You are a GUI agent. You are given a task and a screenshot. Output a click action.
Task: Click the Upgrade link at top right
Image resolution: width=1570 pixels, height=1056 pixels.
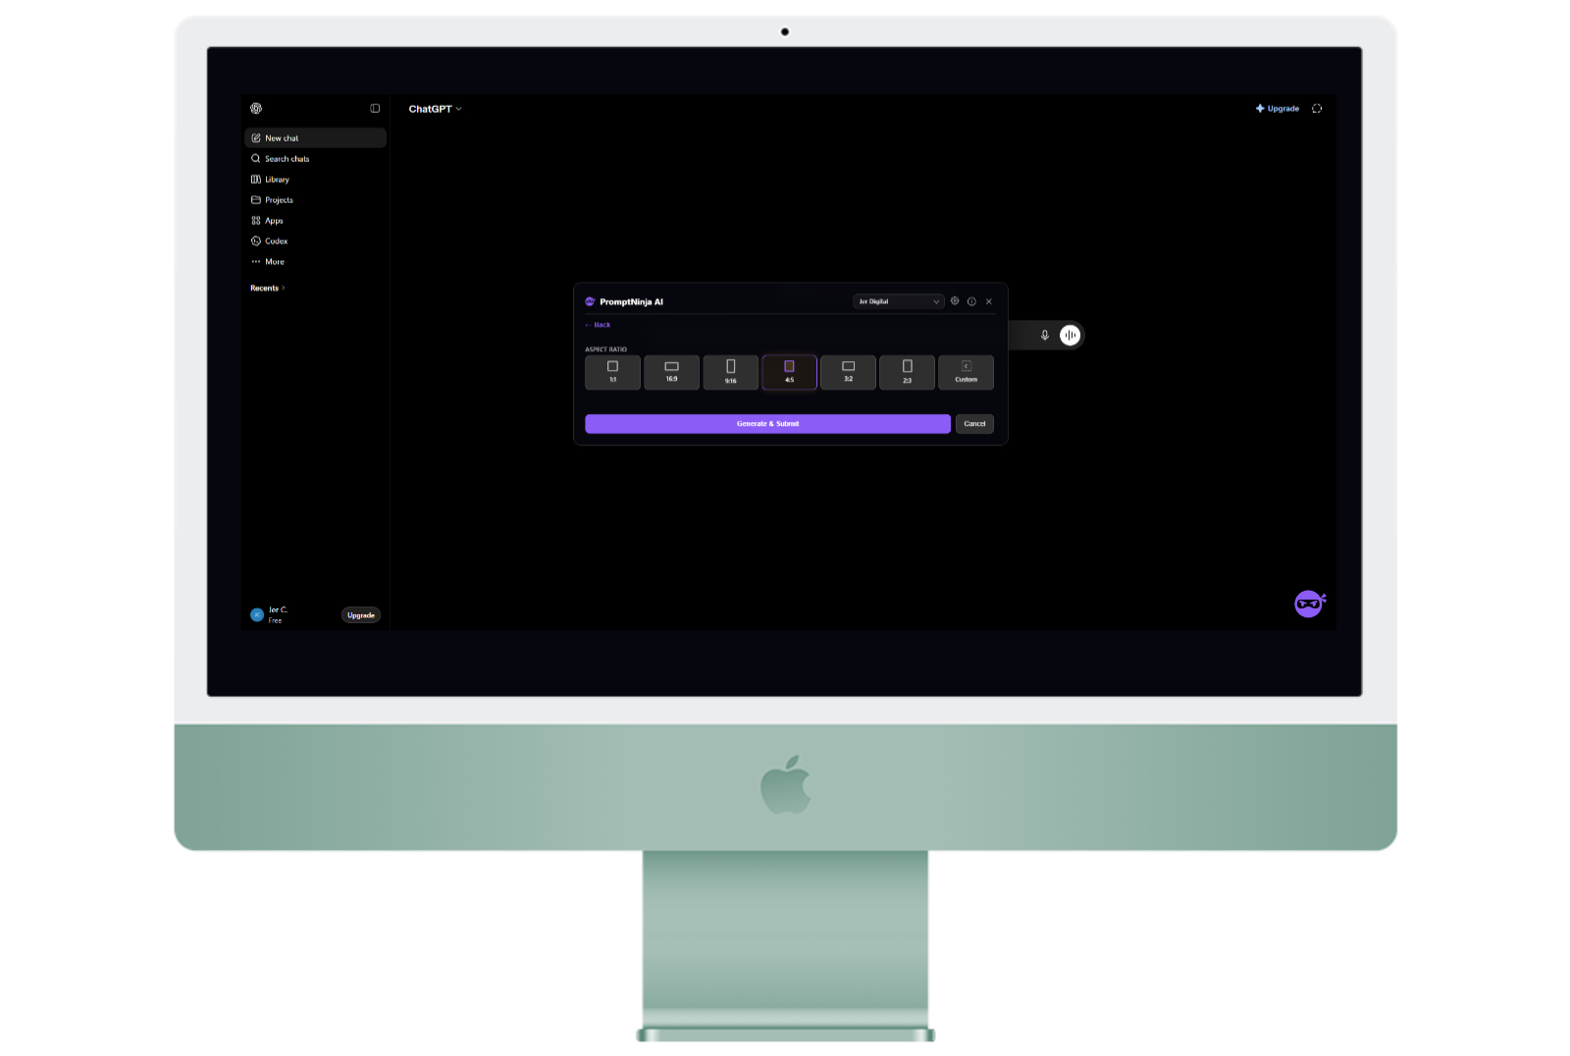pos(1278,109)
